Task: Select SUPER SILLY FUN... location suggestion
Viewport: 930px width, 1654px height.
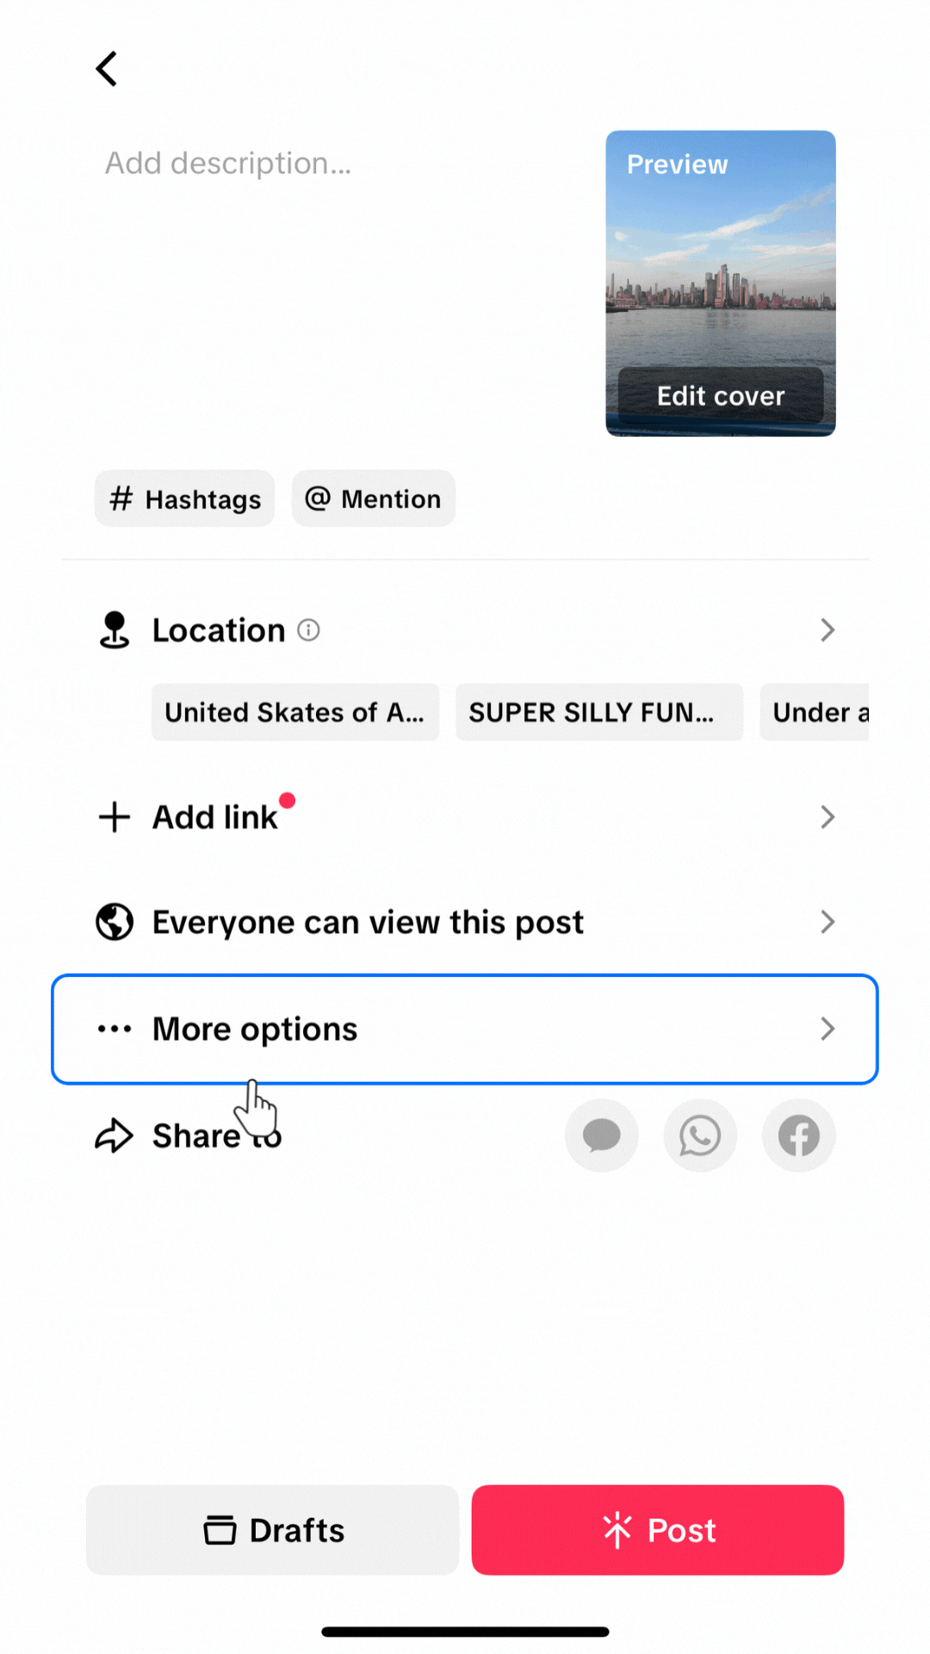Action: (x=599, y=712)
